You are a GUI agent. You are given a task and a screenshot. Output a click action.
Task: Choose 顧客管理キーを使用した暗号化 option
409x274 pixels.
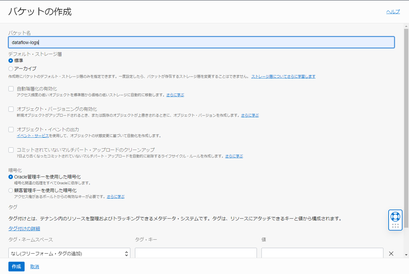click(x=11, y=190)
